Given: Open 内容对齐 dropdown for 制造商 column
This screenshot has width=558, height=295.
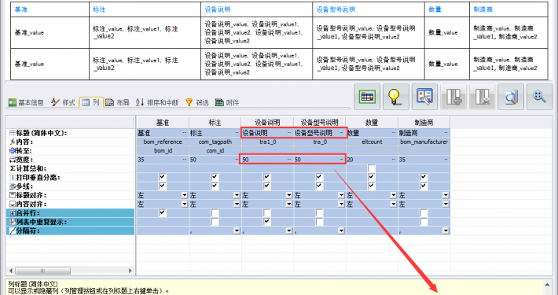Looking at the screenshot, I should 446,205.
